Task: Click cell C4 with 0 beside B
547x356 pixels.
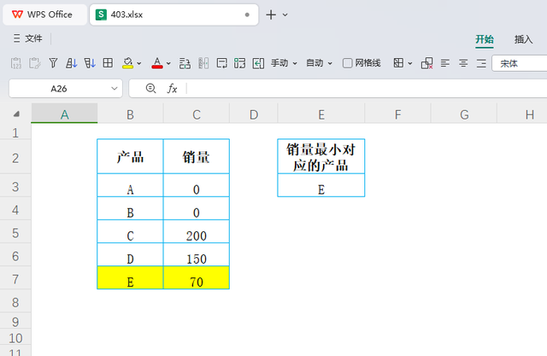Action: [196, 208]
